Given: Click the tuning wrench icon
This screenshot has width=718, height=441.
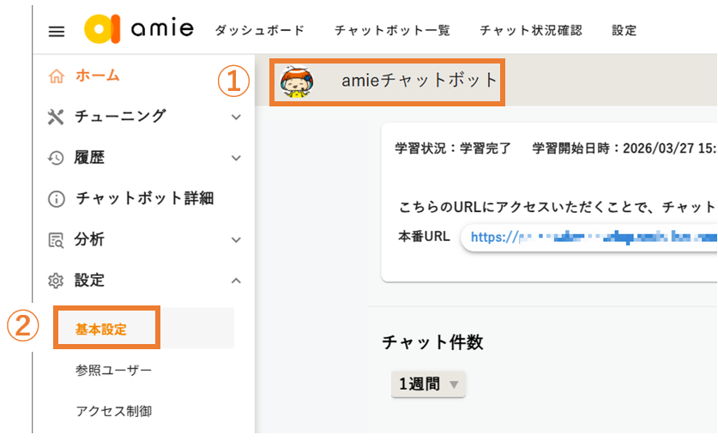Looking at the screenshot, I should [57, 117].
